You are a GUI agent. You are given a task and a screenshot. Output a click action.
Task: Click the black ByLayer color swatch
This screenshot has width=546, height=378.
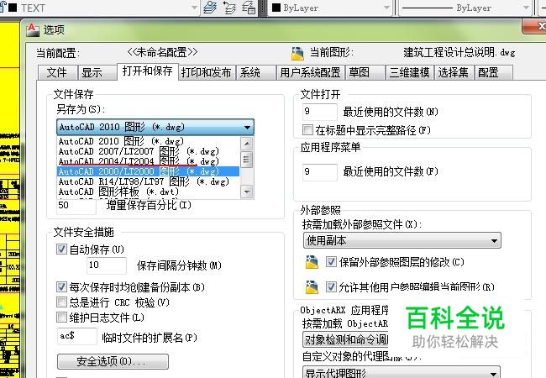pyautogui.click(x=276, y=8)
